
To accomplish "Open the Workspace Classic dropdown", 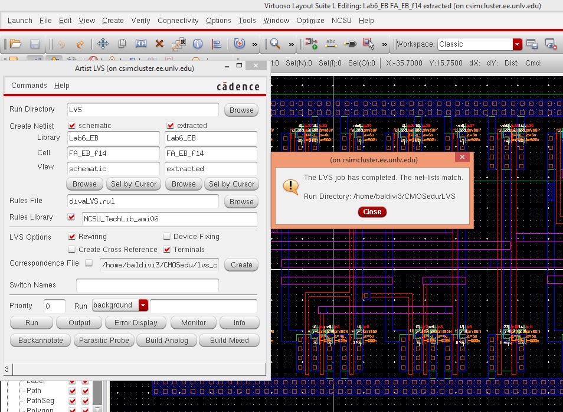I will point(517,44).
